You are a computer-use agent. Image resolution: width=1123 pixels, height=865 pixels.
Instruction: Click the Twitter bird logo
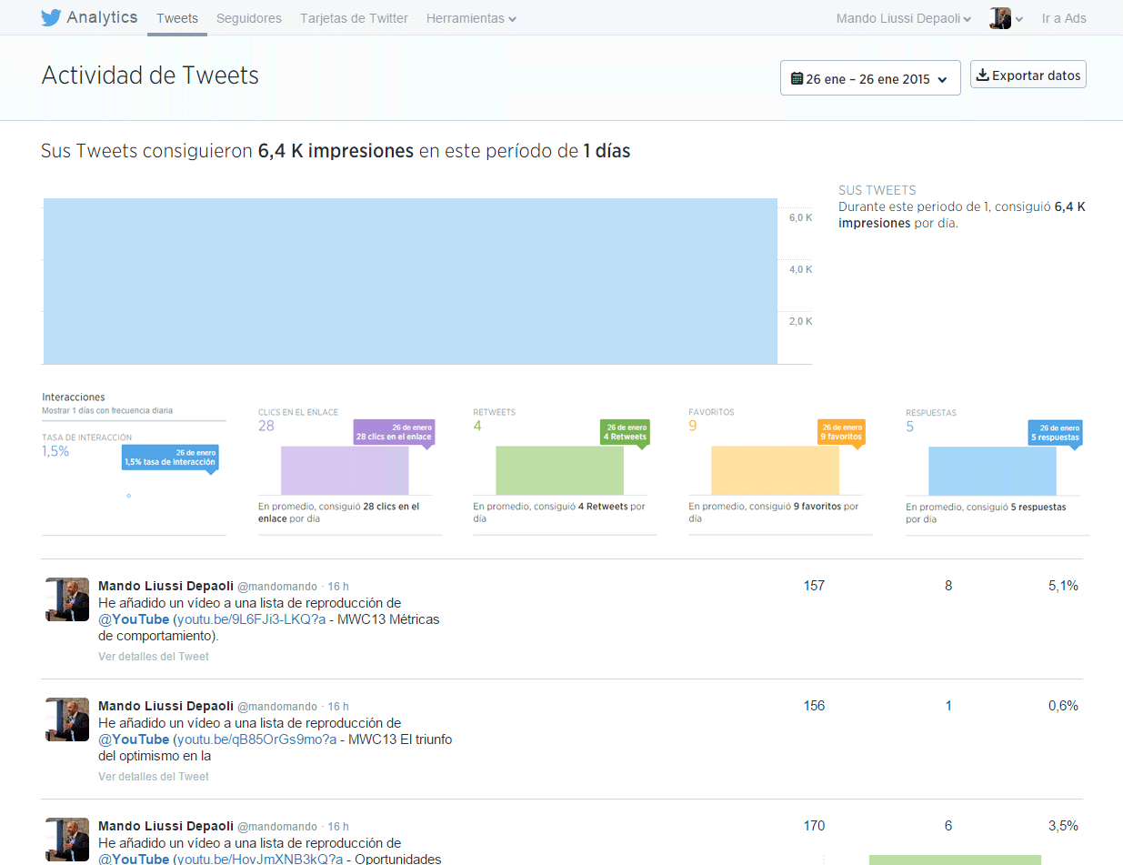(51, 18)
